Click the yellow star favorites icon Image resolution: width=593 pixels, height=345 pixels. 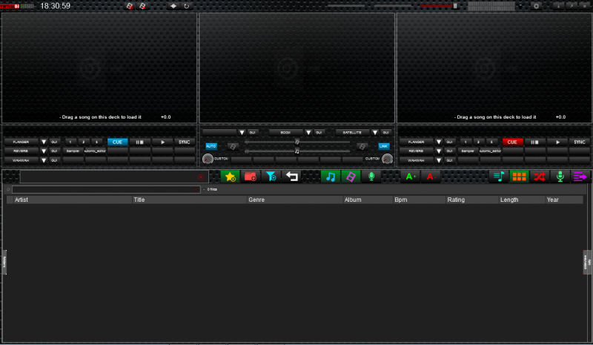(x=230, y=177)
